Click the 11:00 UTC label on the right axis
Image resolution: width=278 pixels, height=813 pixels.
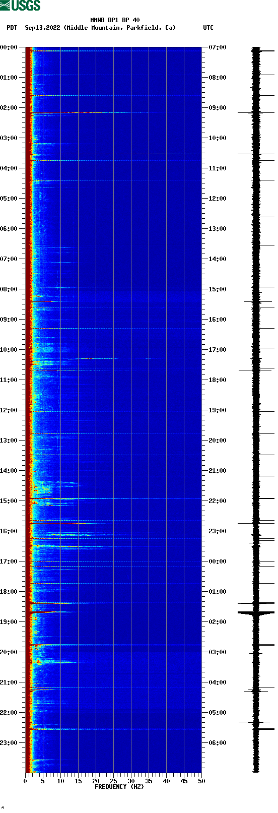coord(218,168)
